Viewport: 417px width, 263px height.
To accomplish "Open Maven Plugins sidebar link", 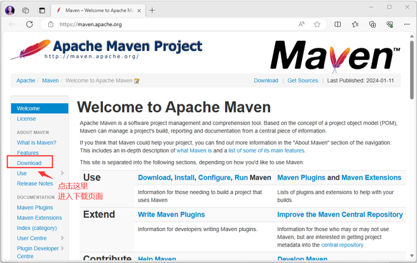I will (35, 208).
